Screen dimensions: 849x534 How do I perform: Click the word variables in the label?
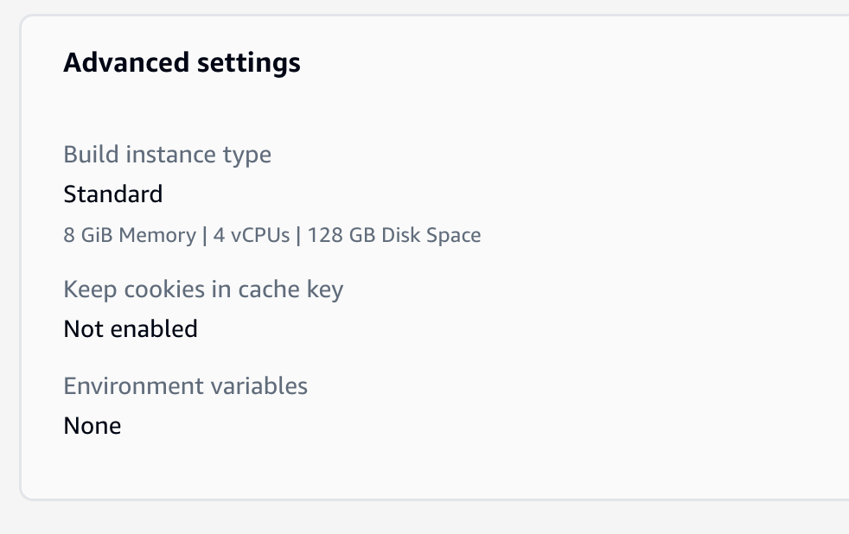coord(263,385)
